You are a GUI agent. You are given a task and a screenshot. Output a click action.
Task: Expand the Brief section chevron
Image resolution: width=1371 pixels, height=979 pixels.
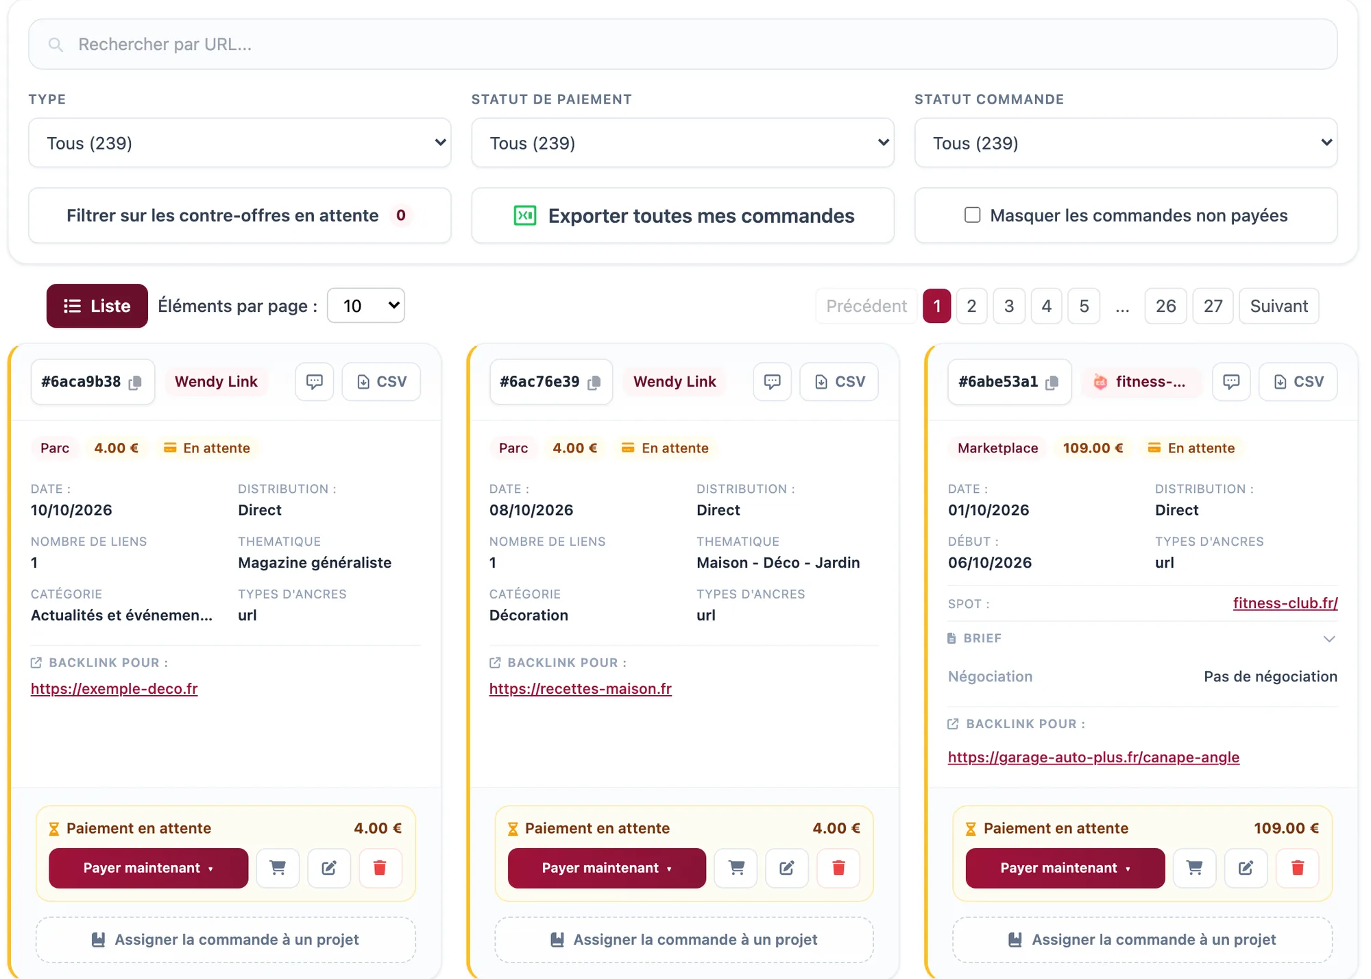point(1329,639)
